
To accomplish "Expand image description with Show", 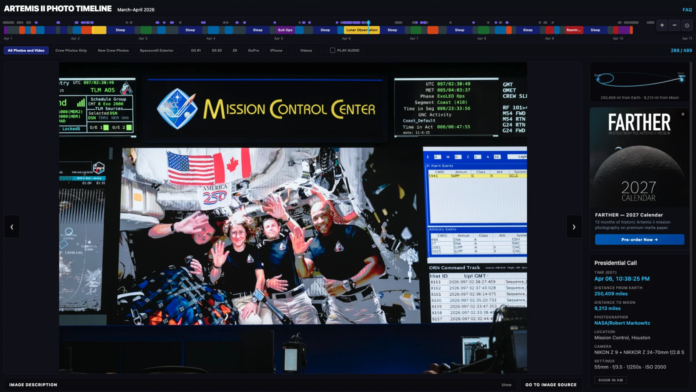I will [506, 385].
